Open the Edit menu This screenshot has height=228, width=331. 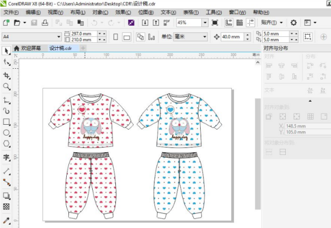[x=33, y=13]
